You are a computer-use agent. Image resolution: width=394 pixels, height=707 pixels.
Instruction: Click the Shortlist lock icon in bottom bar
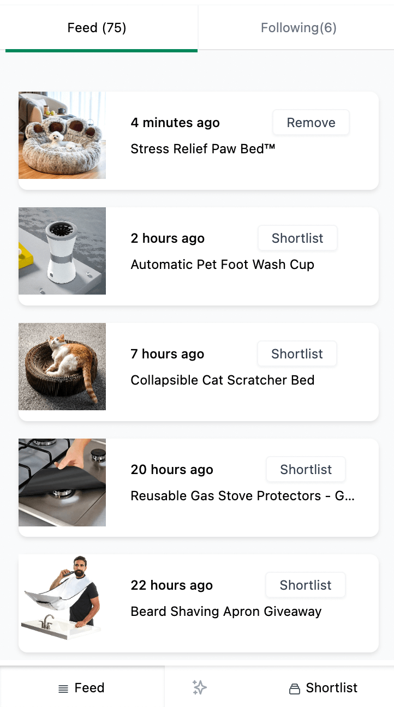295,688
